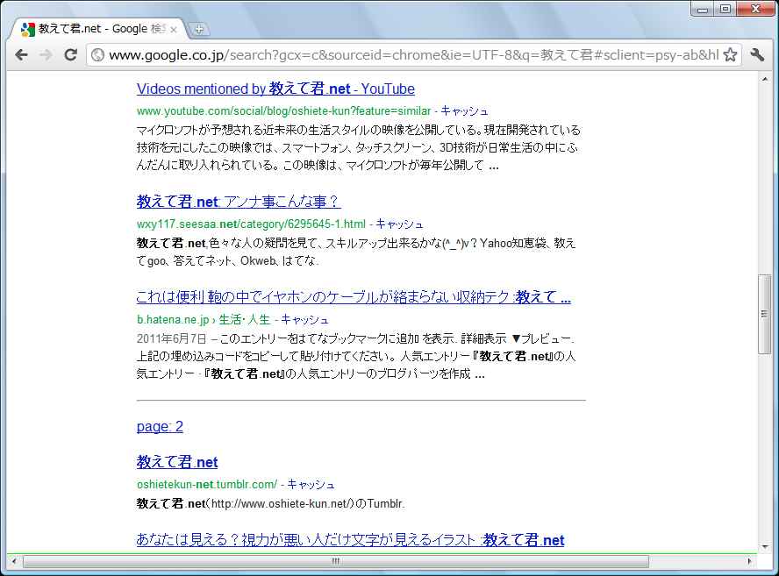Click the snippet beginning マイクロソフトが予想される
The height and width of the screenshot is (576, 779).
358,147
